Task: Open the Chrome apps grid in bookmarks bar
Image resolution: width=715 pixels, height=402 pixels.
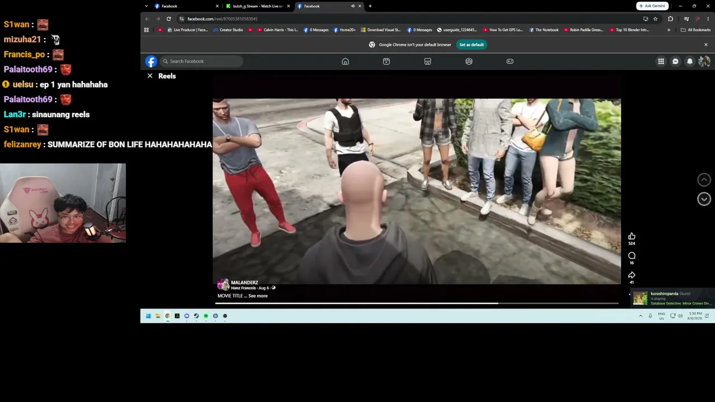Action: pyautogui.click(x=146, y=30)
